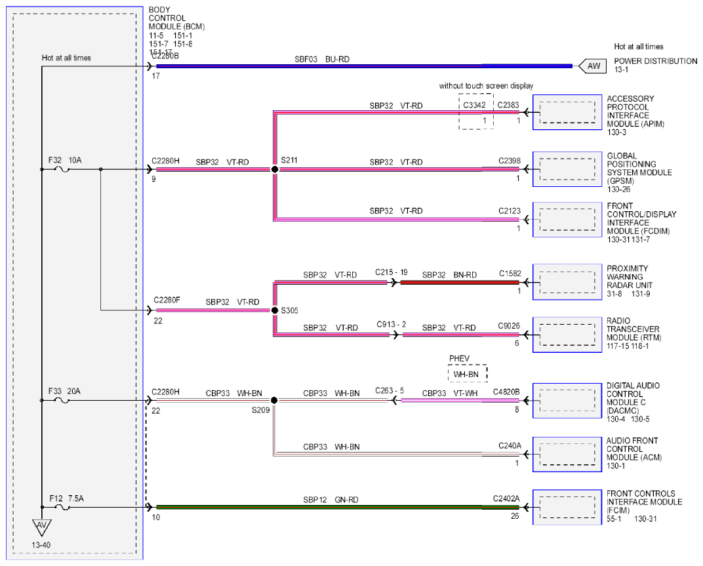Click the C2280F connector label

coord(167,300)
